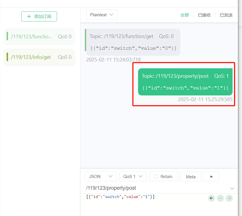Click the /119/123/property/post topic input

point(155,188)
